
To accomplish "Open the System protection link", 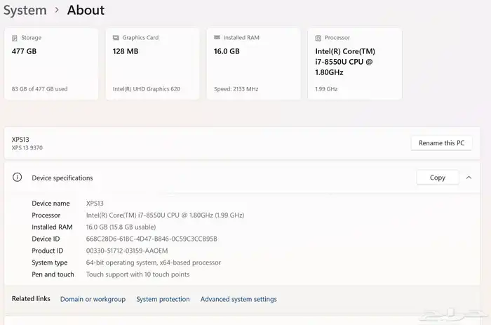I will [x=163, y=299].
